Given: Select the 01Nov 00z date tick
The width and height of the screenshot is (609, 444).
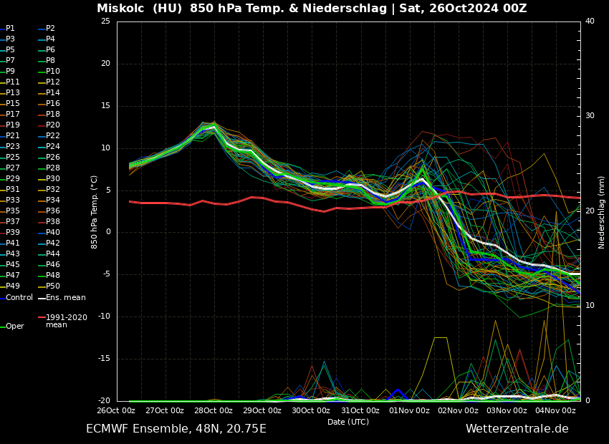Looking at the screenshot, I should [409, 411].
